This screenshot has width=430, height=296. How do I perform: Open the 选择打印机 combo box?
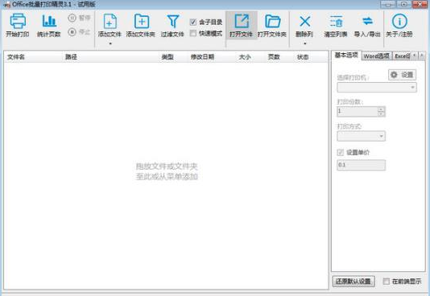[377, 88]
